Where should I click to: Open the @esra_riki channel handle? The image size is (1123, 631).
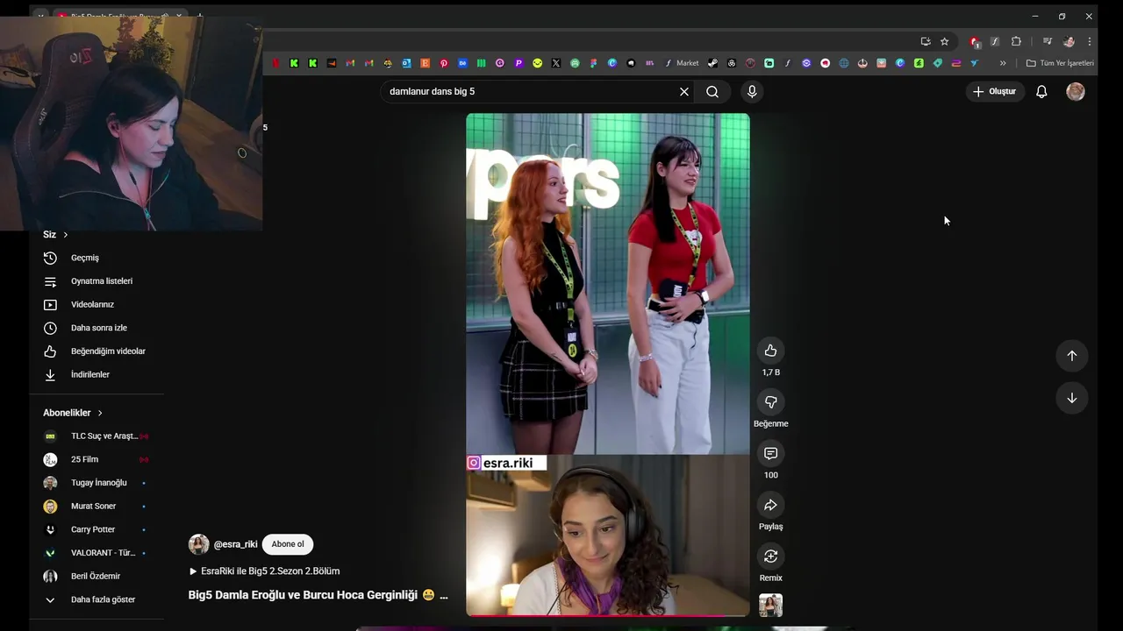(235, 544)
